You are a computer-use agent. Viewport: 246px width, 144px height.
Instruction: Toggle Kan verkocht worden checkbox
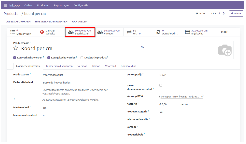pos(15,57)
